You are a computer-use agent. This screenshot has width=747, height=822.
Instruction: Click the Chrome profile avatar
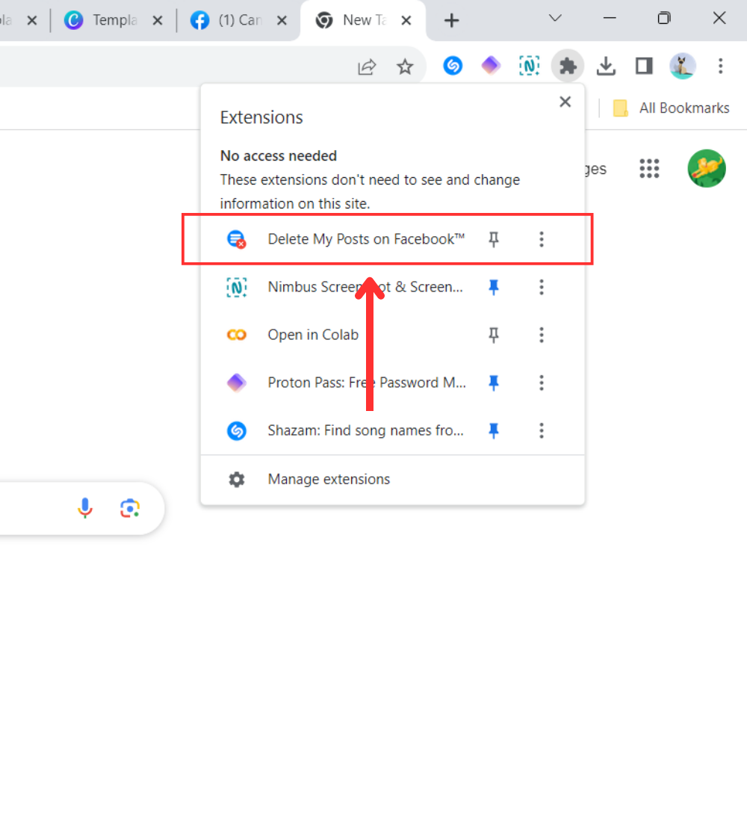click(x=683, y=66)
